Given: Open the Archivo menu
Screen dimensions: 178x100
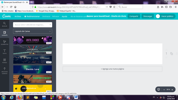Looking at the screenshot, I should coord(18,16).
